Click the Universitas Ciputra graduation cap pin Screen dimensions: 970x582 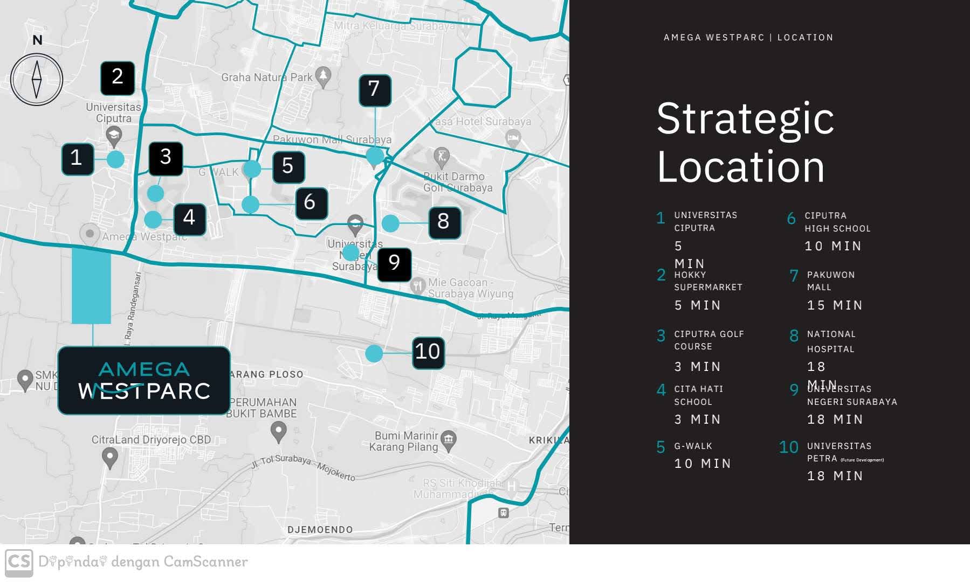(x=114, y=137)
